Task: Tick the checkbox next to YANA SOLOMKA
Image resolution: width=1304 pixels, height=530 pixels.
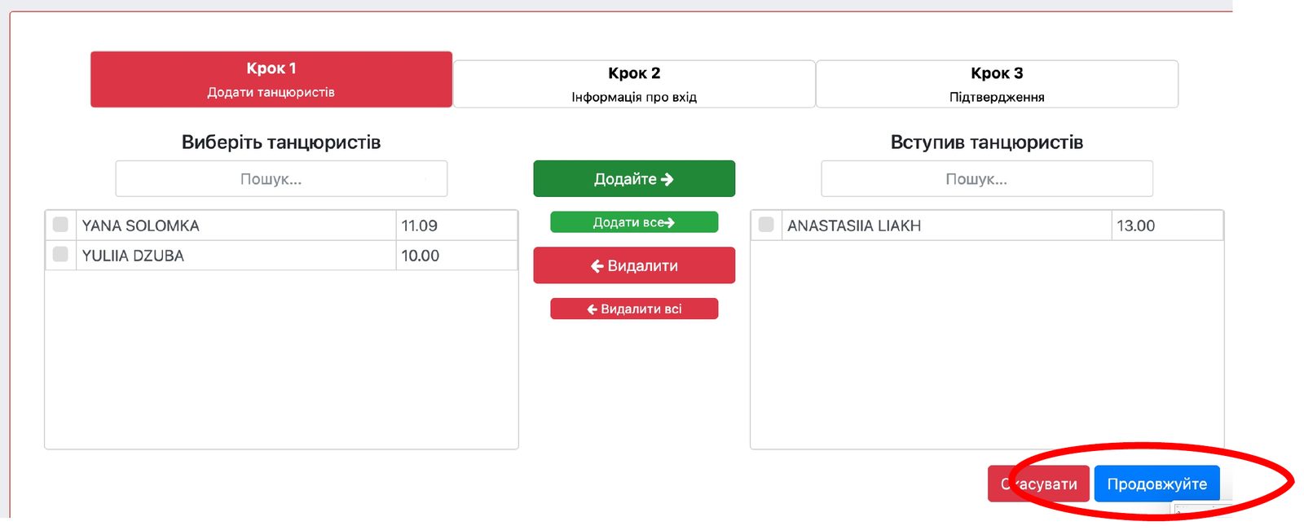Action: pyautogui.click(x=60, y=224)
